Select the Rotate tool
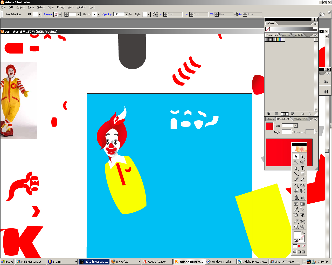Screen dimensions: 332x265 [296, 186]
